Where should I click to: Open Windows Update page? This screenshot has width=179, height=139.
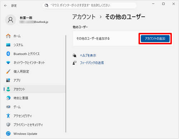pyautogui.click(x=35, y=134)
